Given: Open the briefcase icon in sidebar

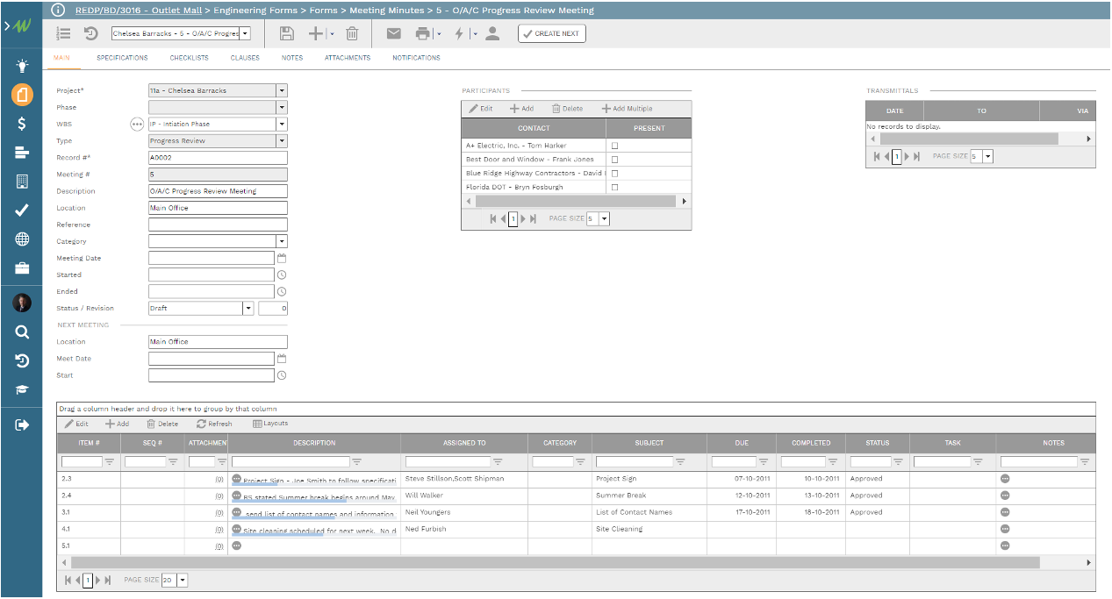Looking at the screenshot, I should pos(22,268).
